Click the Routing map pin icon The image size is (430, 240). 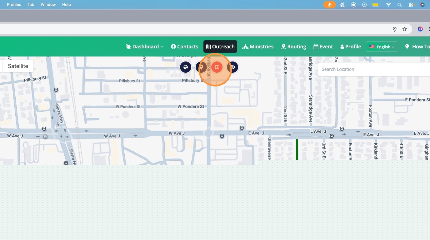tap(283, 47)
